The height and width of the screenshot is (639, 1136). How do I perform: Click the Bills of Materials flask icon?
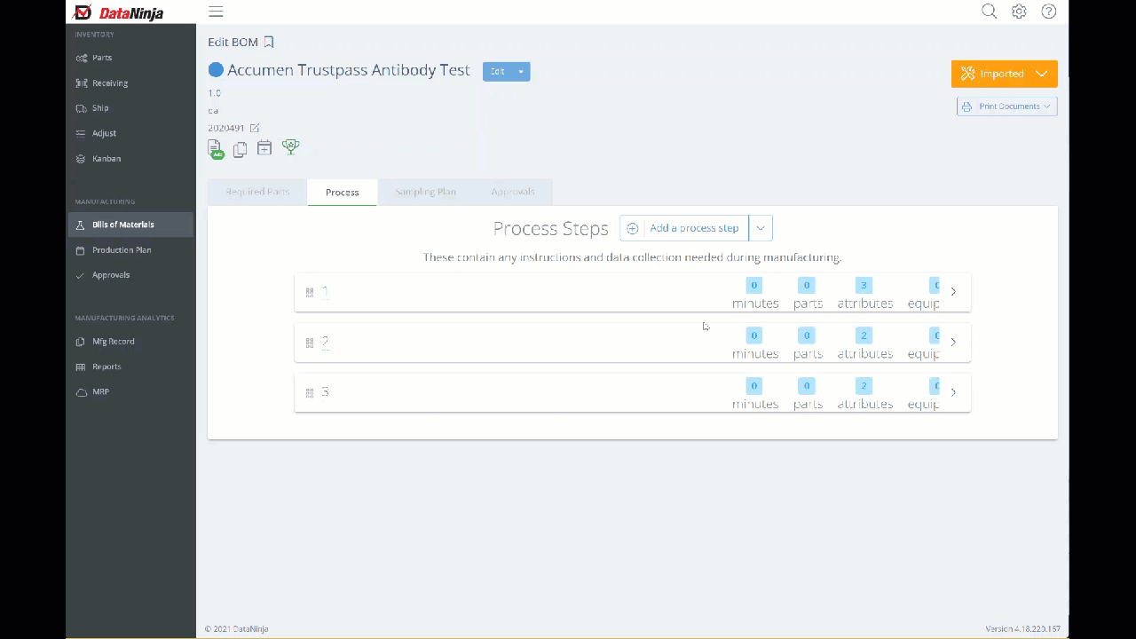(x=81, y=225)
